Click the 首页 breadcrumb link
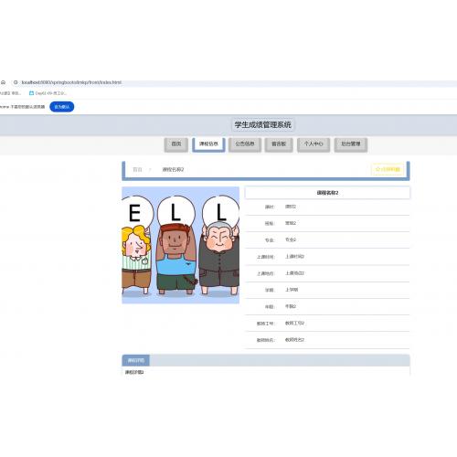Image resolution: width=457 pixels, height=457 pixels. click(137, 170)
